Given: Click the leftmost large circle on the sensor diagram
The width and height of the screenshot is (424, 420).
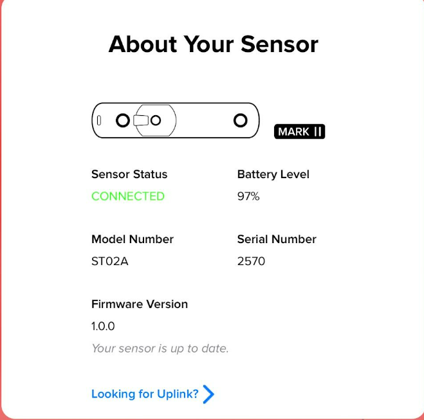Looking at the screenshot, I should (x=123, y=120).
